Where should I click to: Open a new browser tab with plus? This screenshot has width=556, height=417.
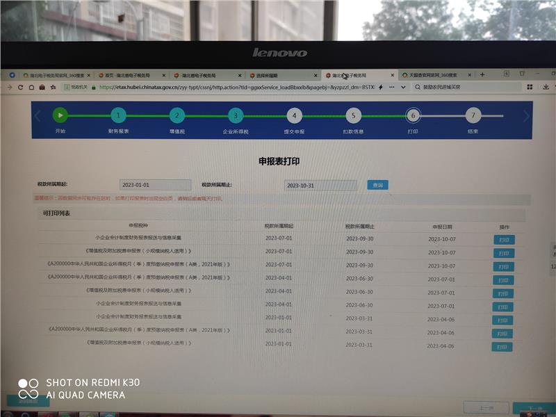(482, 74)
